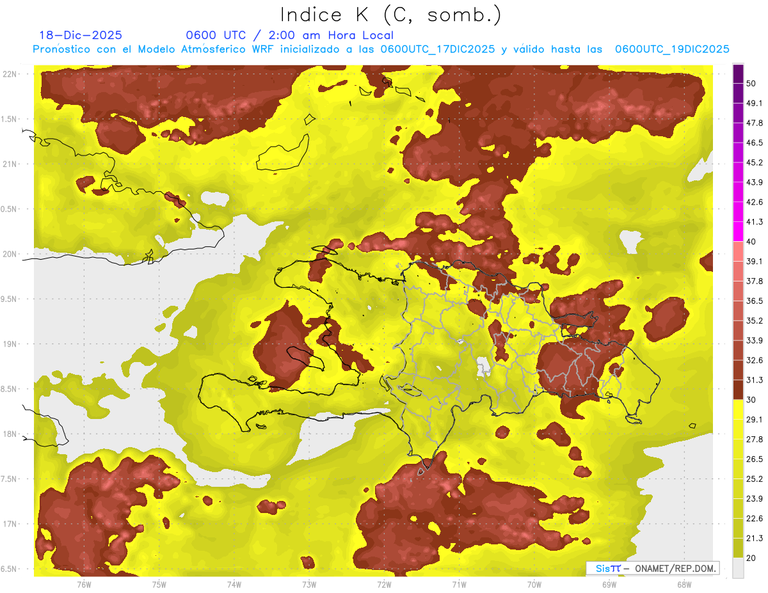Click the latitude axis label '18N'
This screenshot has width=768, height=593.
pos(10,434)
